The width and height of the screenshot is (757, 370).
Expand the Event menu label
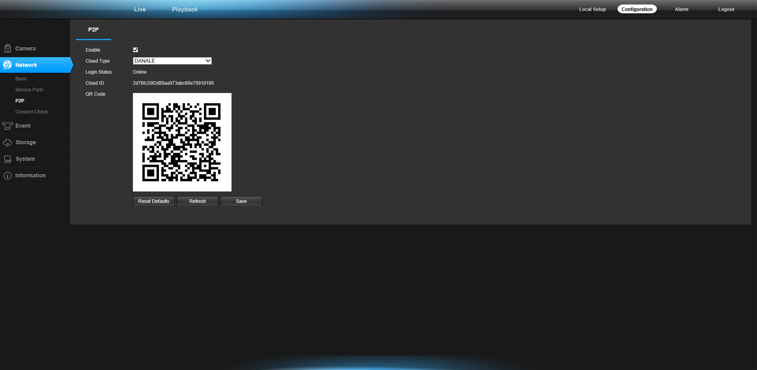click(x=23, y=126)
